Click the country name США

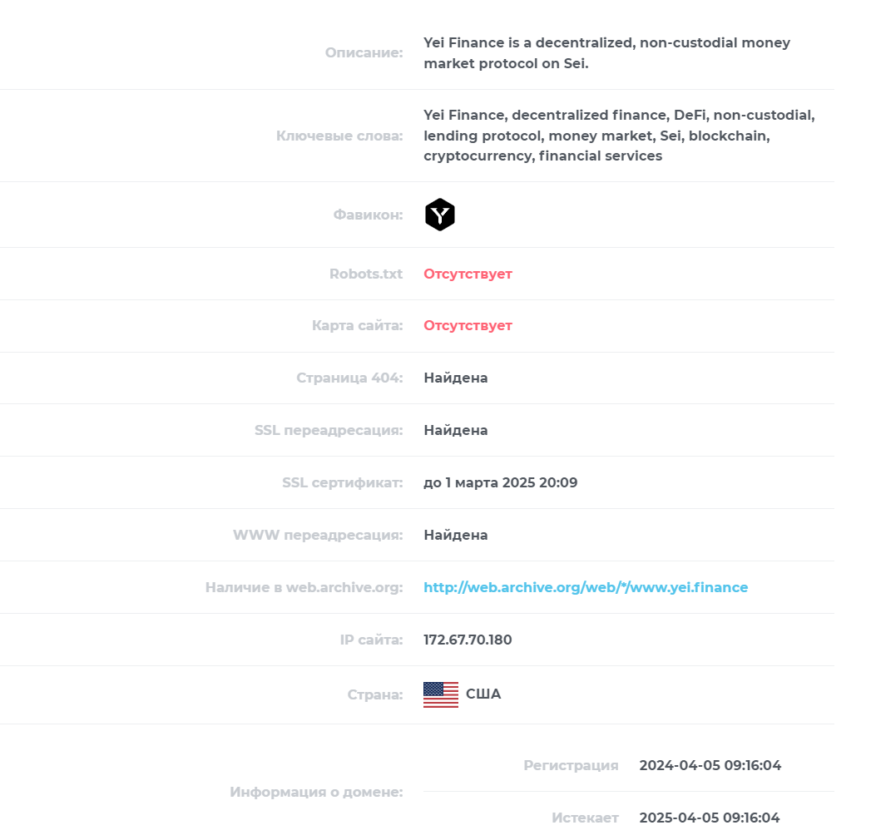click(x=483, y=694)
